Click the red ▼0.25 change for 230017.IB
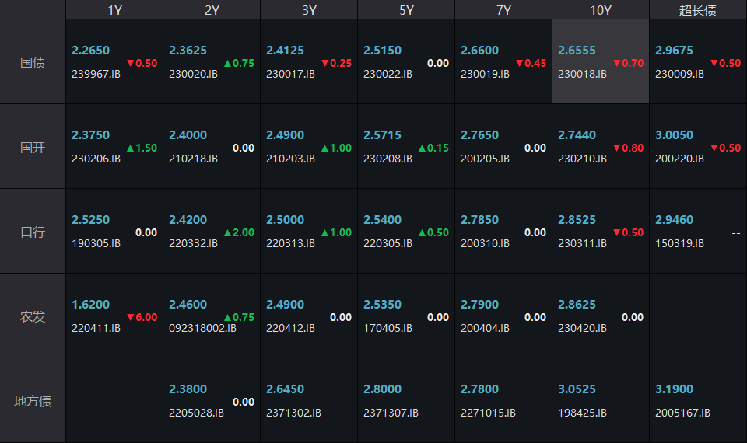This screenshot has height=443, width=747. [x=336, y=63]
